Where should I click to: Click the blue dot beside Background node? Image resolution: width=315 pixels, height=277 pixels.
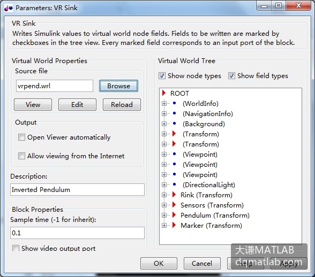(x=175, y=124)
